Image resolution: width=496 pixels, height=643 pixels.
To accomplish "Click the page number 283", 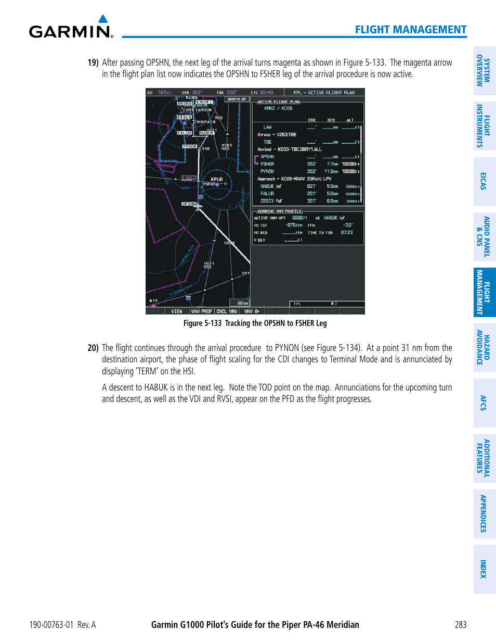I will [461, 625].
